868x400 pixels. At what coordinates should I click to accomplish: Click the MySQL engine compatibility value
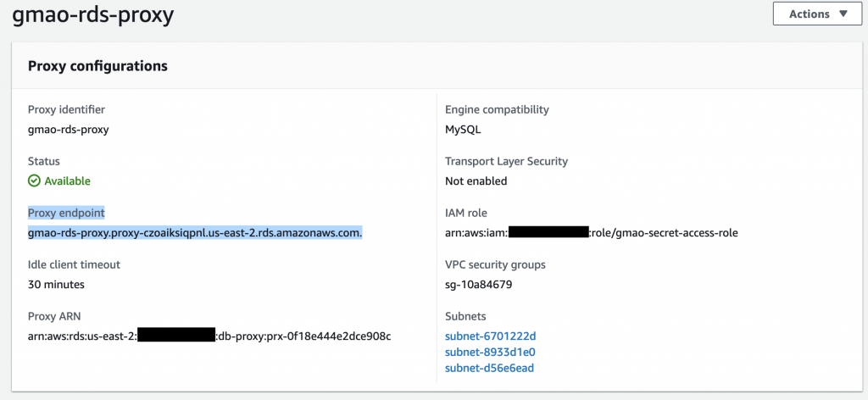coord(463,129)
